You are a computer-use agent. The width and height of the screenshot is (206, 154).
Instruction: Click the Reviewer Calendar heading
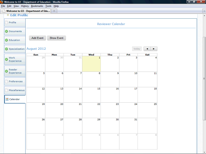pos(111,24)
